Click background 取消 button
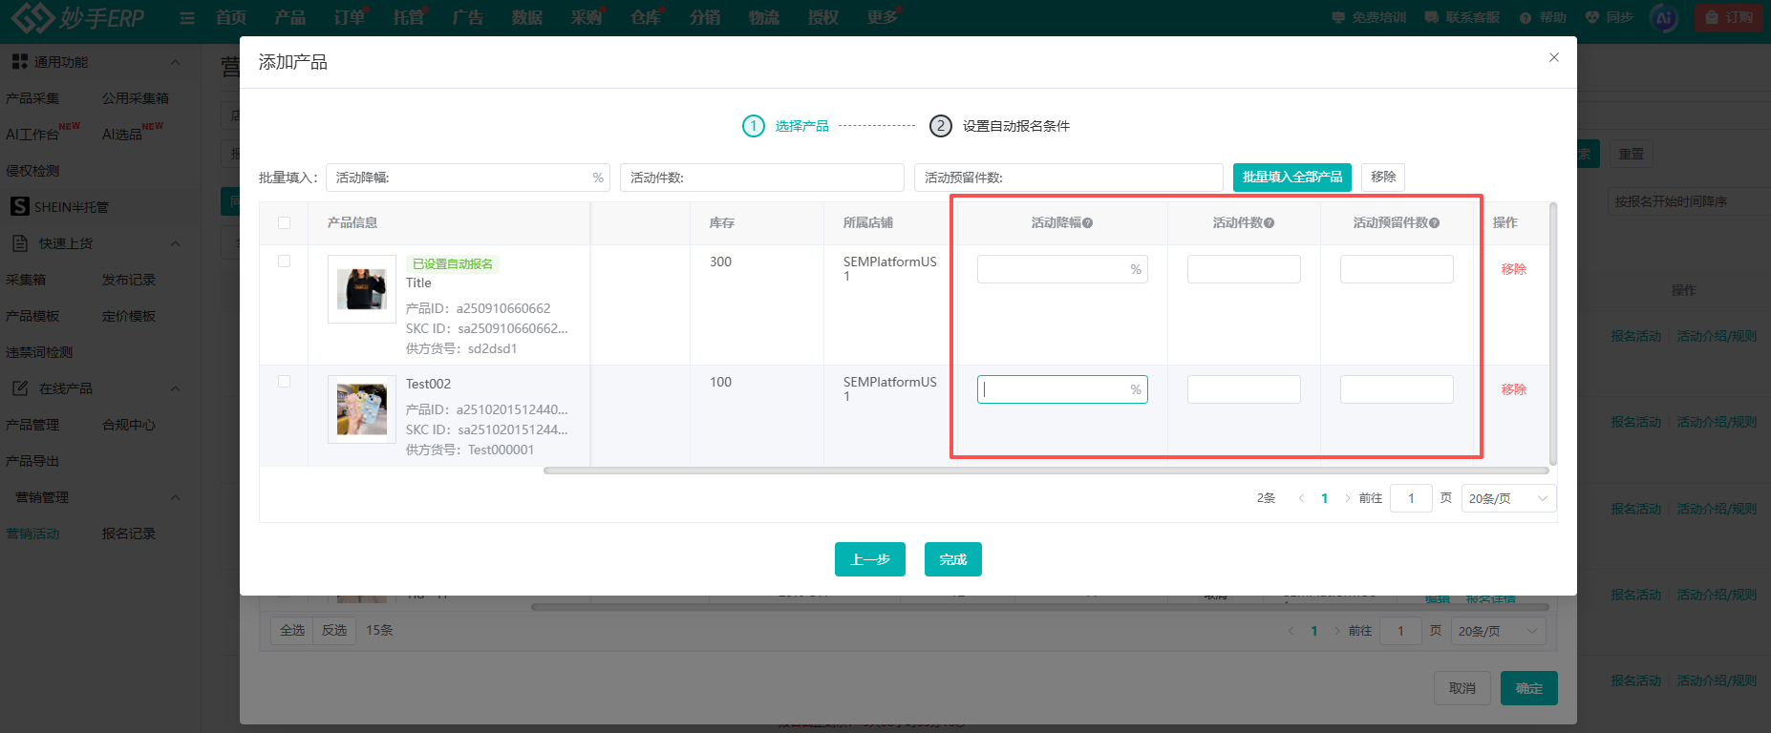The width and height of the screenshot is (1771, 733). (1462, 688)
